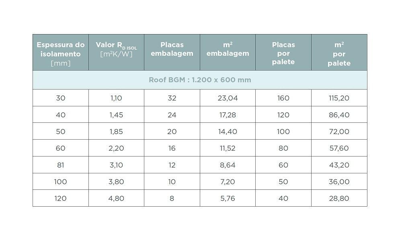This screenshot has height=248, width=402.
Task: Select the 81 mm thickness cell
Action: click(x=61, y=165)
